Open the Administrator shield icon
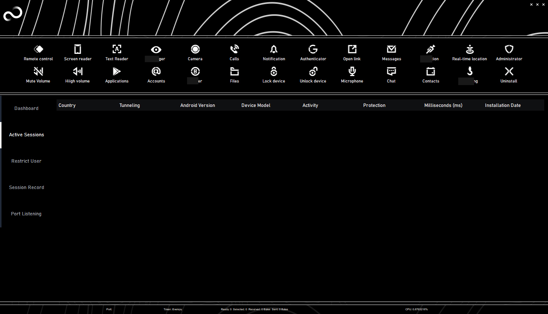This screenshot has height=314, width=548. click(509, 49)
